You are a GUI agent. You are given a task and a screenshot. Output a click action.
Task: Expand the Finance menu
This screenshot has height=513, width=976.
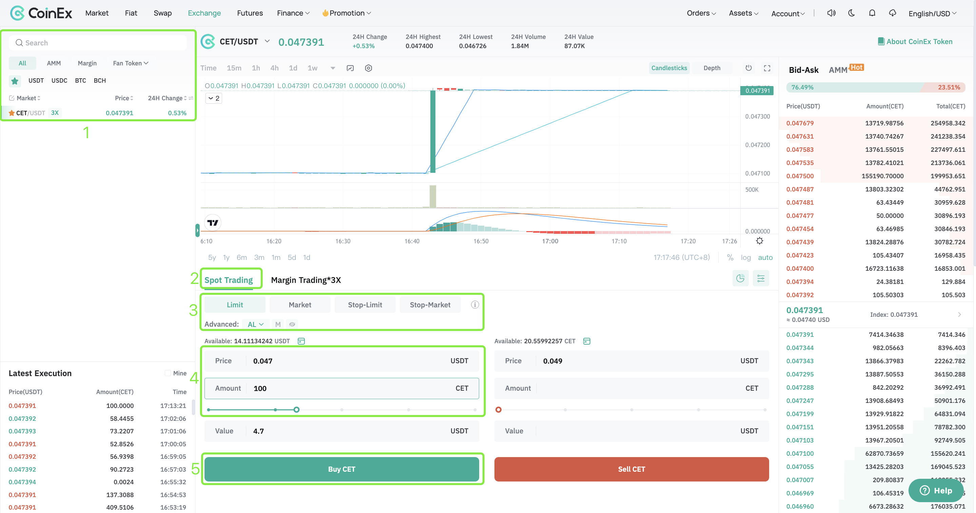click(x=293, y=13)
